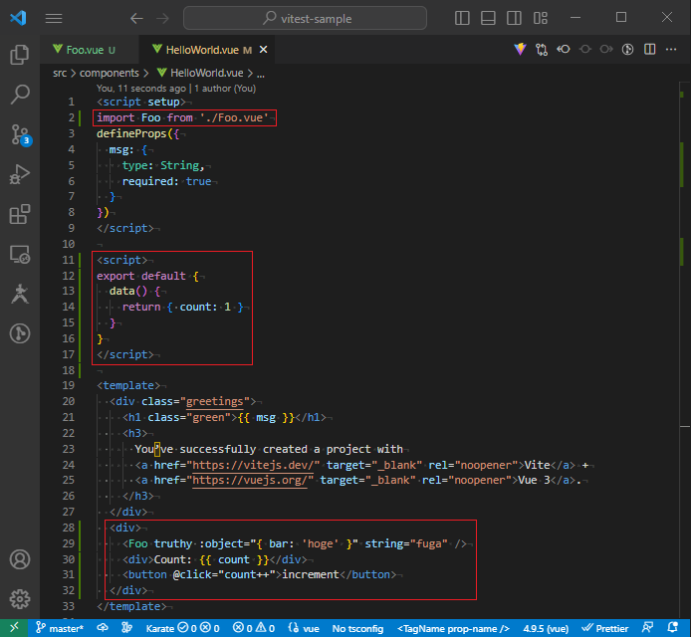Viewport: 691px width, 637px height.
Task: Toggle the bottom panel visibility
Action: click(488, 18)
